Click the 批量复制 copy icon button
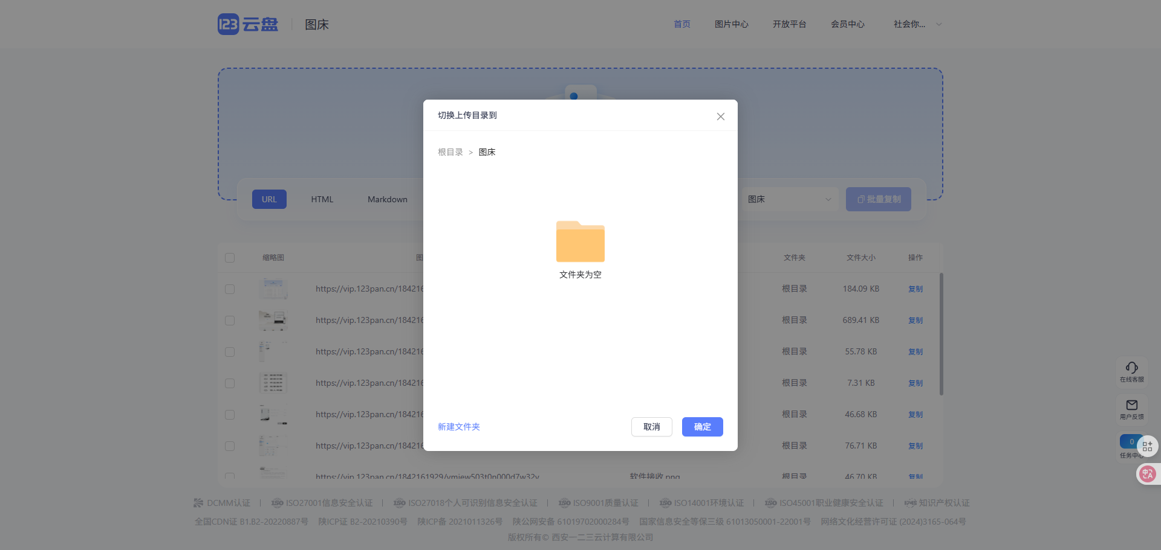Image resolution: width=1161 pixels, height=550 pixels. pyautogui.click(x=862, y=199)
